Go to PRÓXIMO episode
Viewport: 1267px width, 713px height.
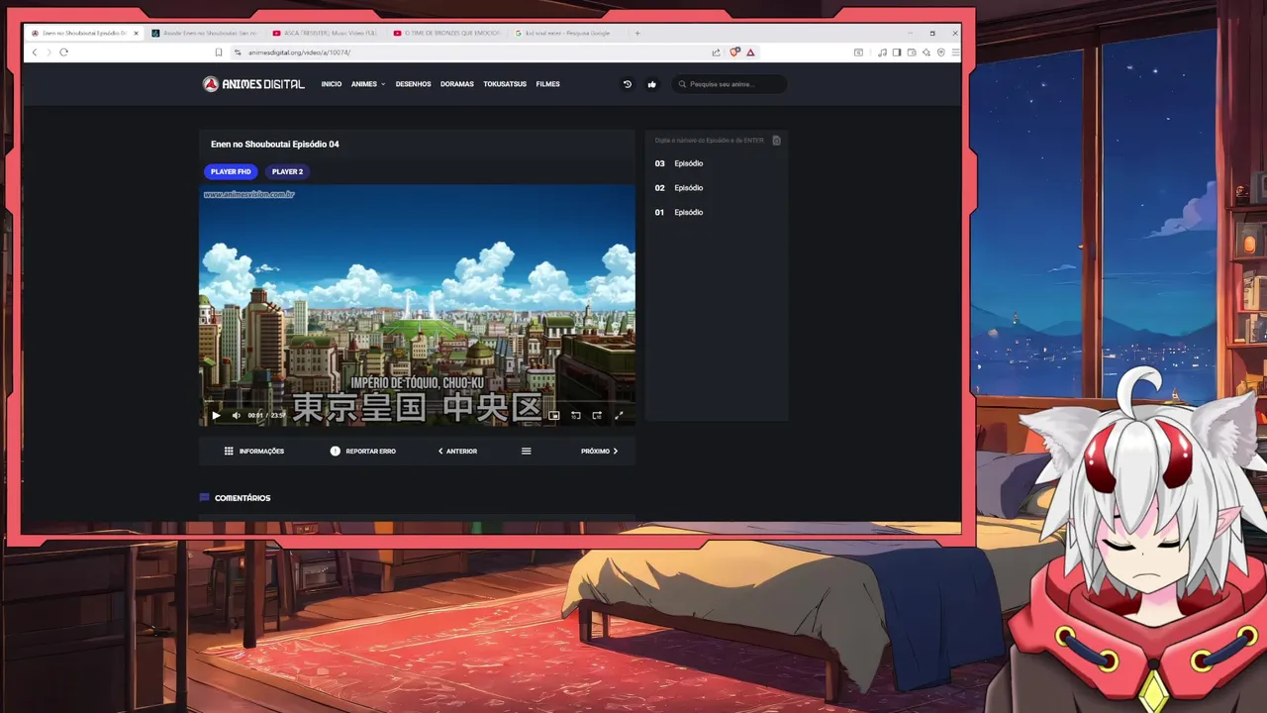tap(600, 452)
